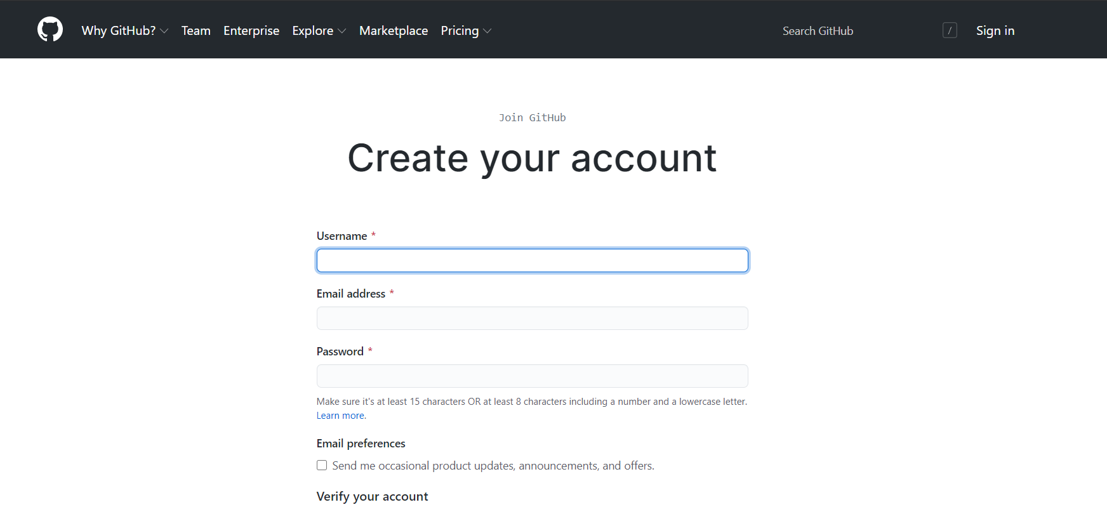
Task: Click into the Username input field
Action: [533, 261]
